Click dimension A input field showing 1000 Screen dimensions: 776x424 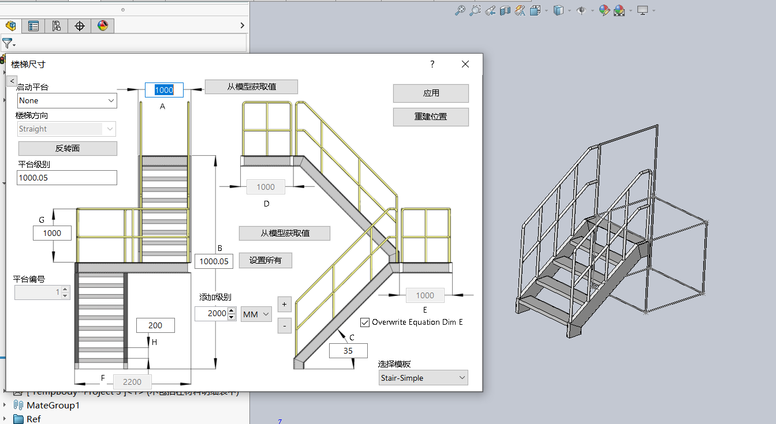pos(164,90)
